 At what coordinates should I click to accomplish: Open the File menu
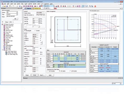(5, 4)
